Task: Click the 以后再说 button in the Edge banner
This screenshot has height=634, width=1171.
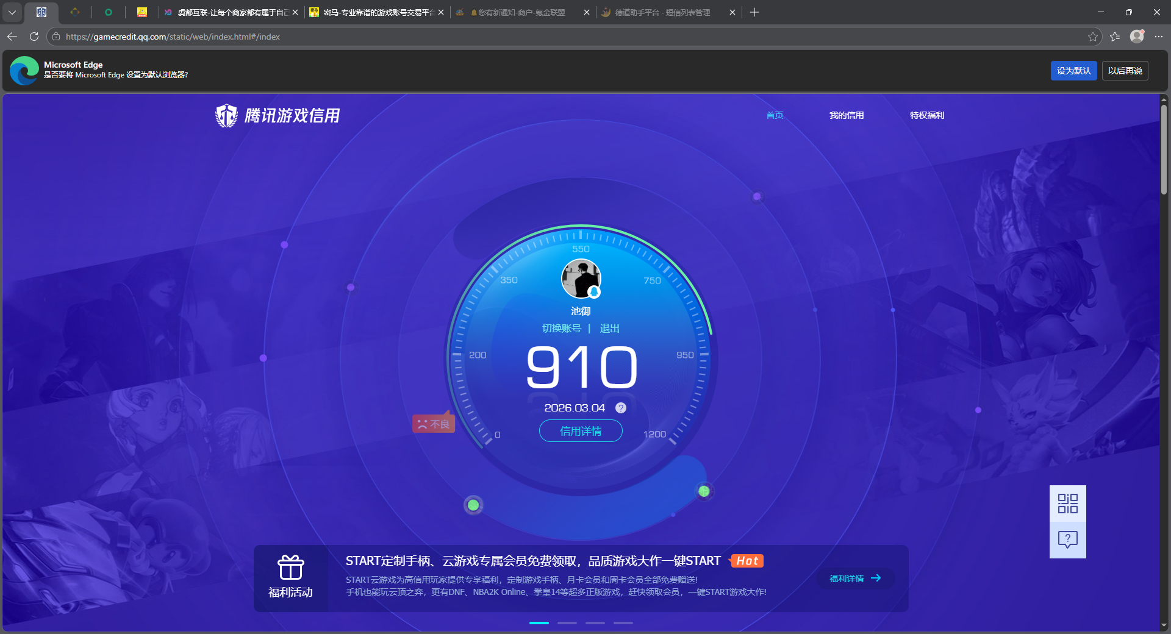Action: point(1125,71)
